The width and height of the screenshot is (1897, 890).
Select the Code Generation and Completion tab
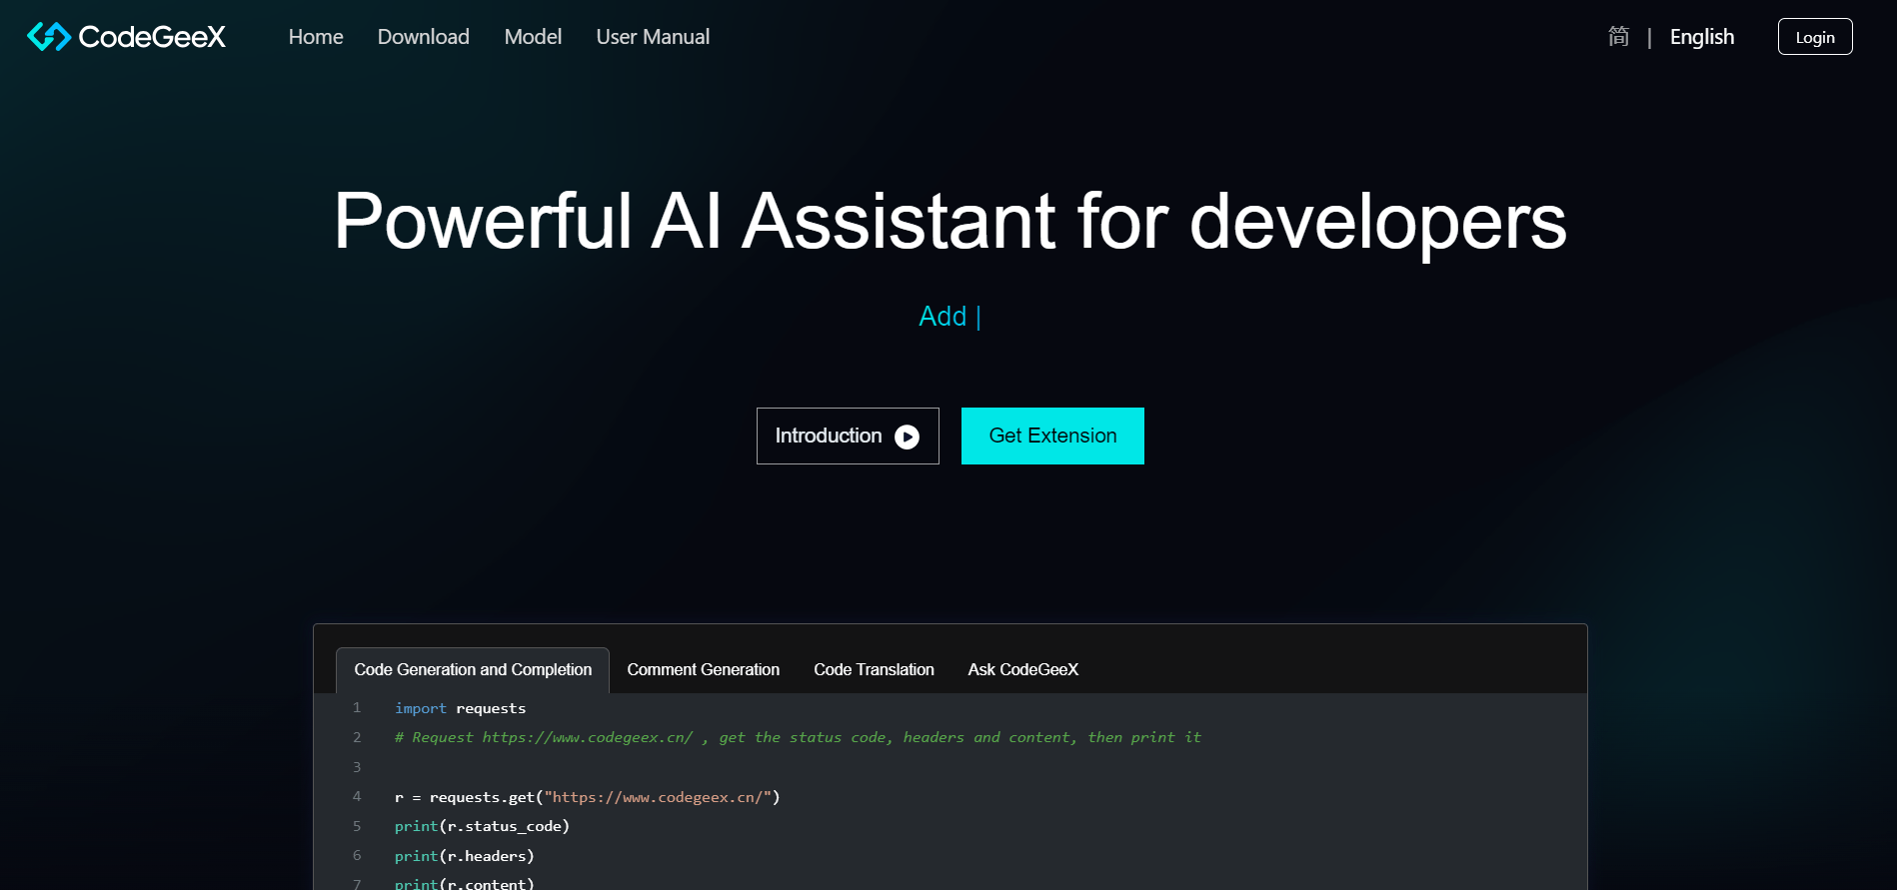473,670
